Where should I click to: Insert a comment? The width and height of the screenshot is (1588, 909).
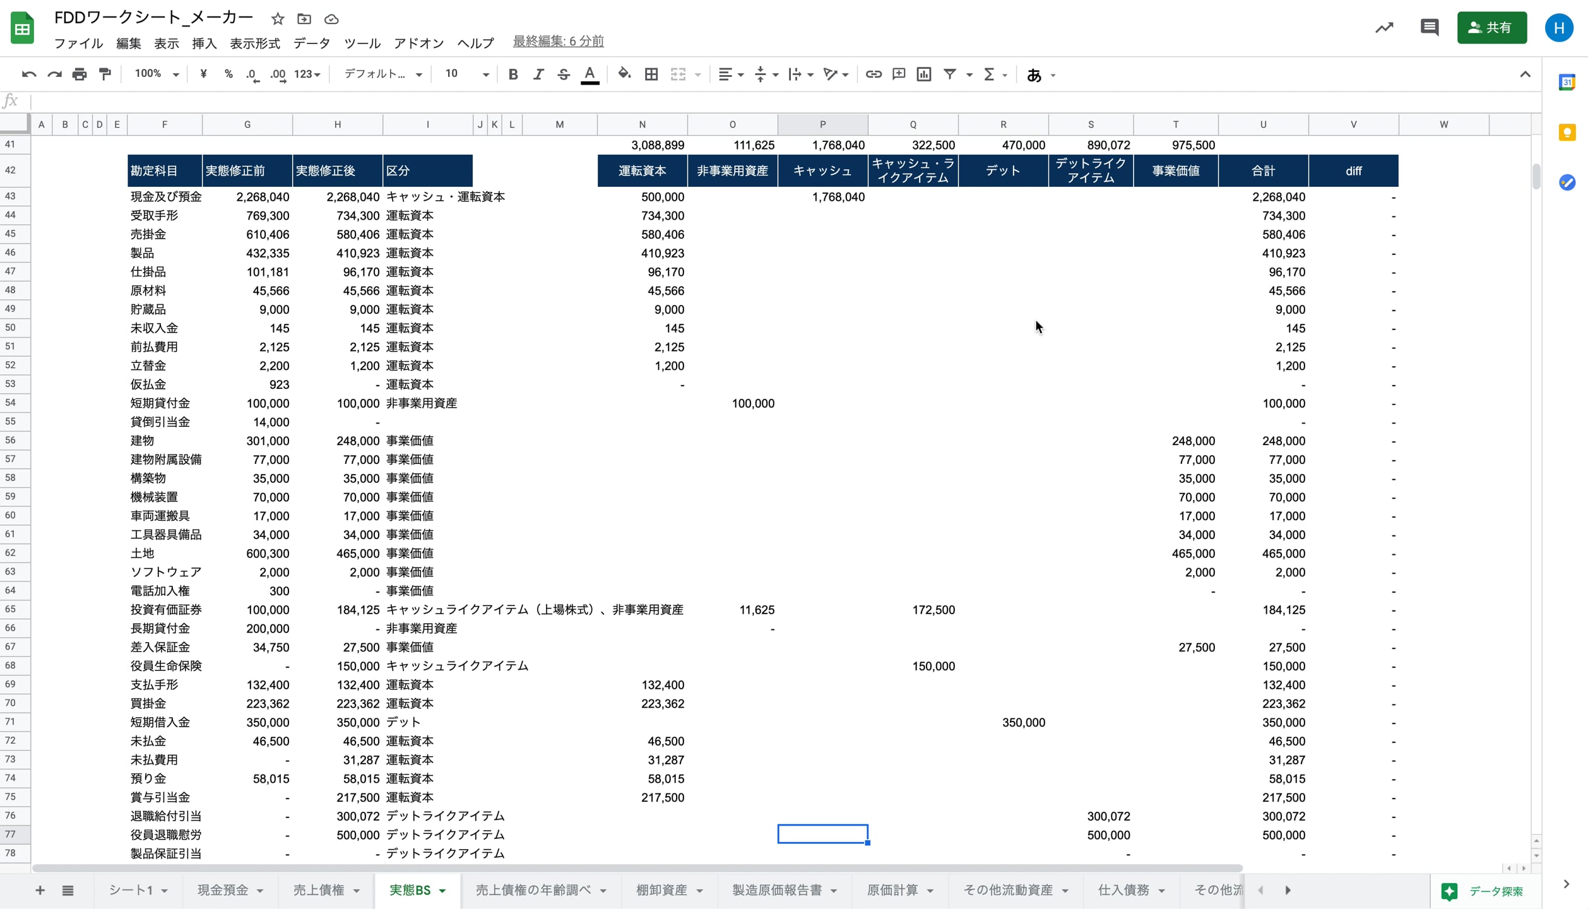click(x=898, y=74)
